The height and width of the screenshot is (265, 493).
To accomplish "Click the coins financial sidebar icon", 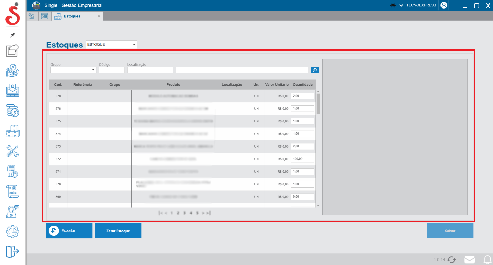I will (x=13, y=111).
